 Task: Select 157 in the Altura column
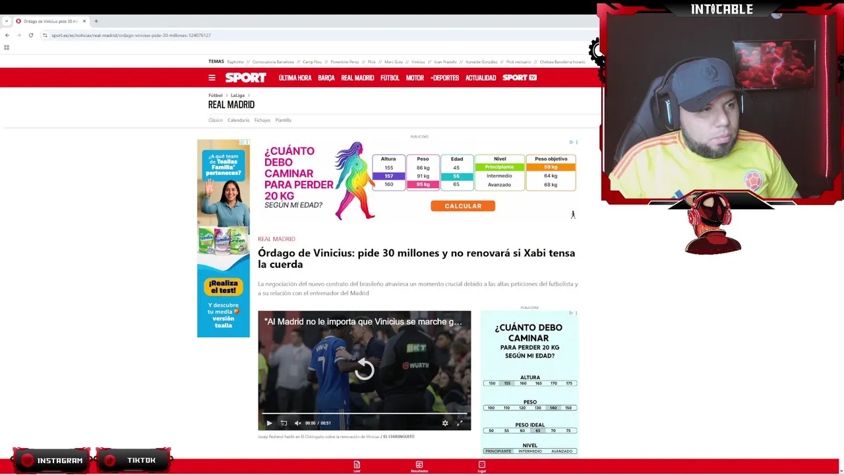click(x=389, y=176)
